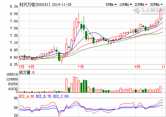
Task: Click the 41630 volume axis label
Action: coord(13,89)
